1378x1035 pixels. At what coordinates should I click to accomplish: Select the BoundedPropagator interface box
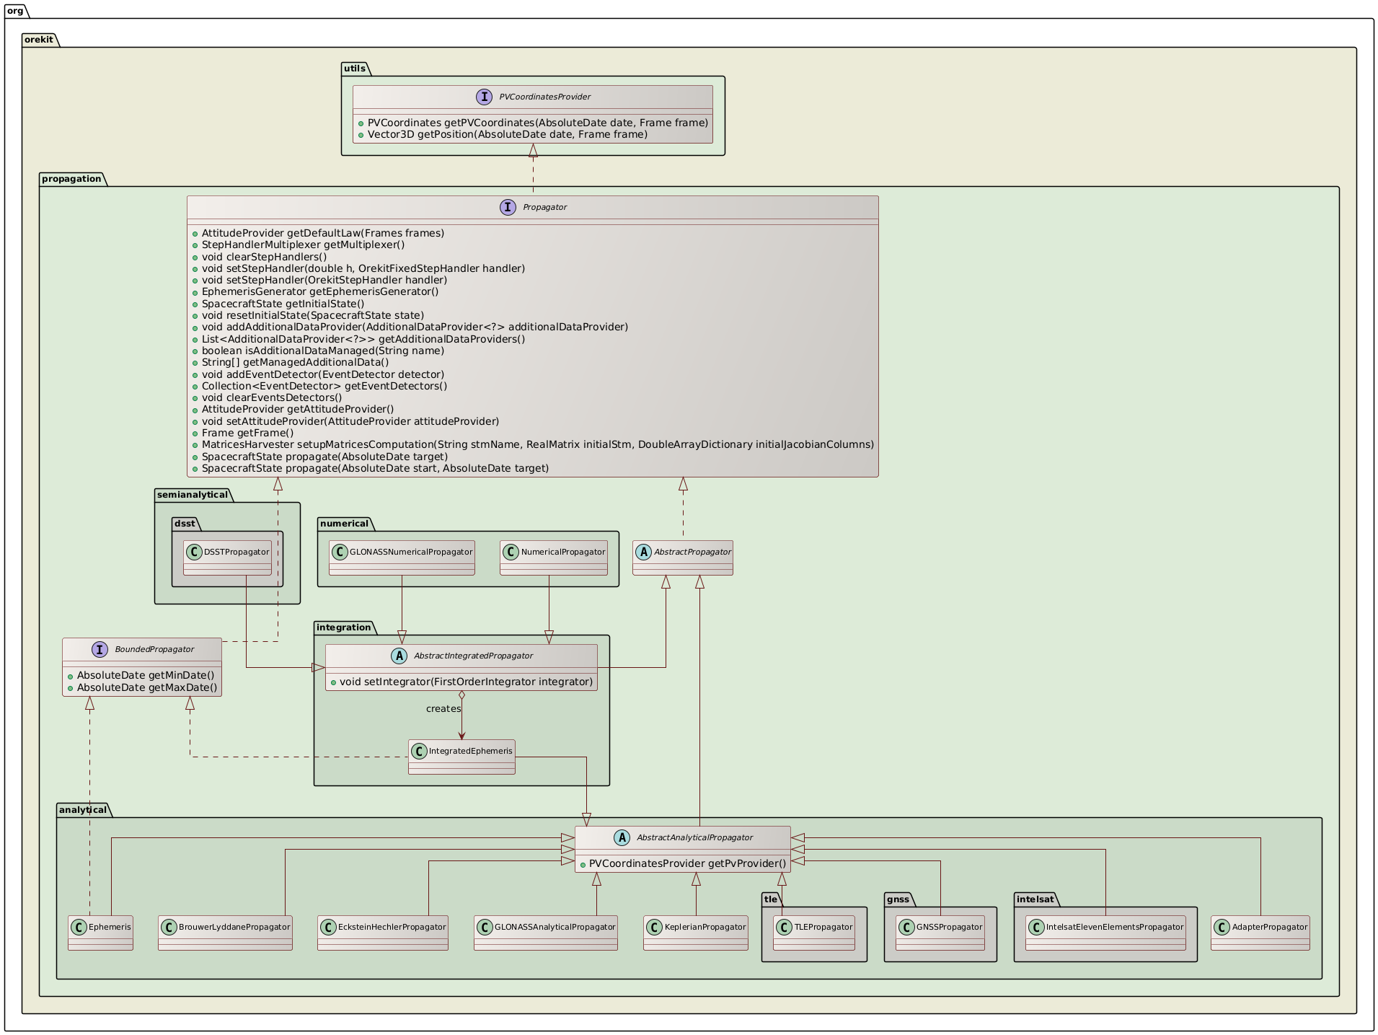pyautogui.click(x=142, y=666)
